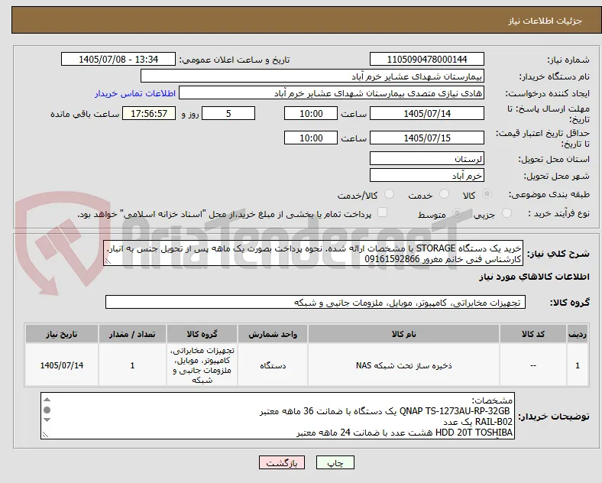Click the response deadline date 1405/07/14 field
Image resolution: width=602 pixels, height=483 pixels.
(x=427, y=113)
